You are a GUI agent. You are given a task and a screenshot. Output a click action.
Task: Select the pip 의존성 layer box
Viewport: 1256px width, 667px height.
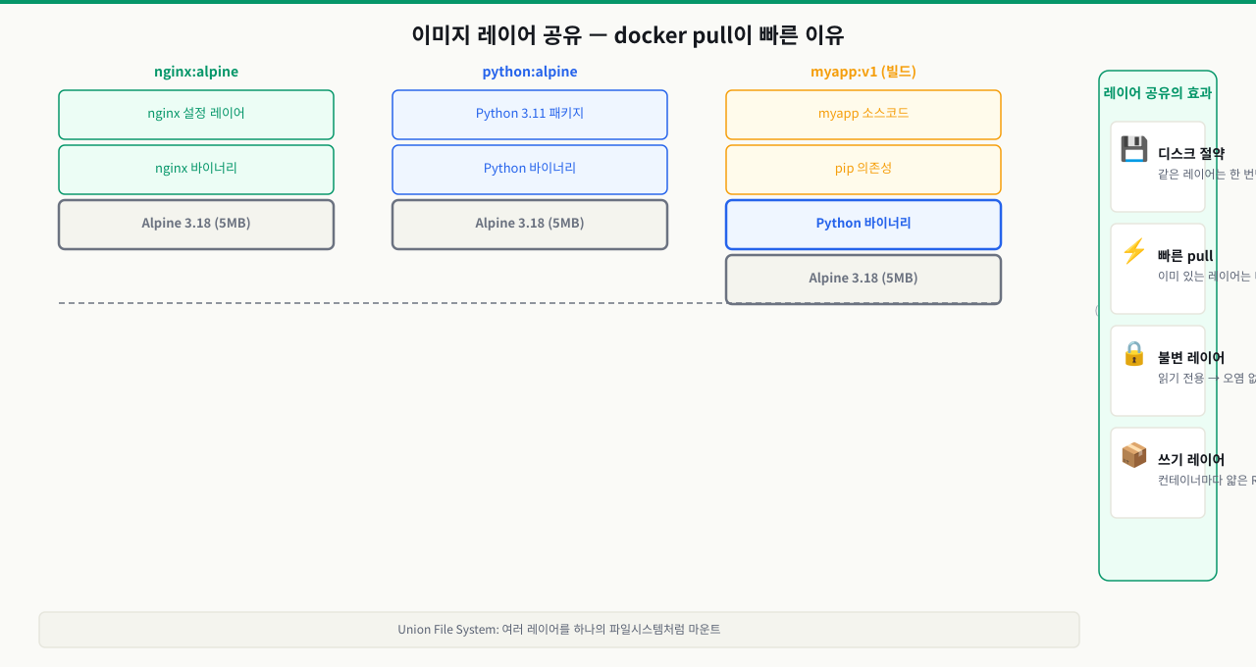coord(863,170)
